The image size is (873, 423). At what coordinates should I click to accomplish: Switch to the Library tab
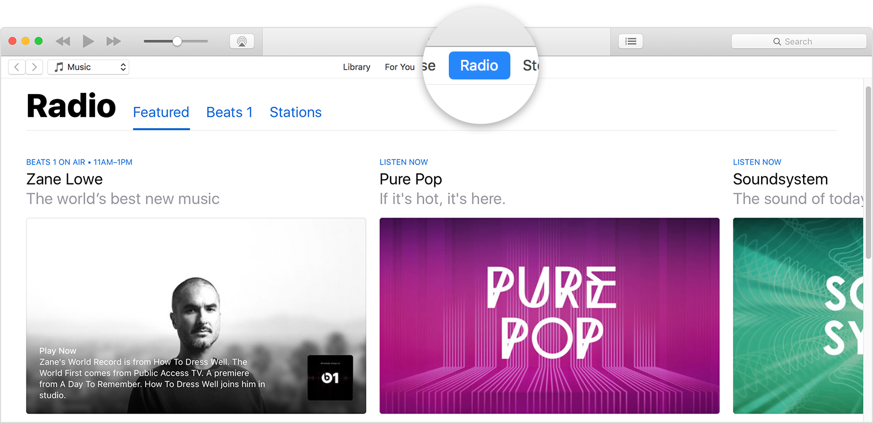coord(356,67)
